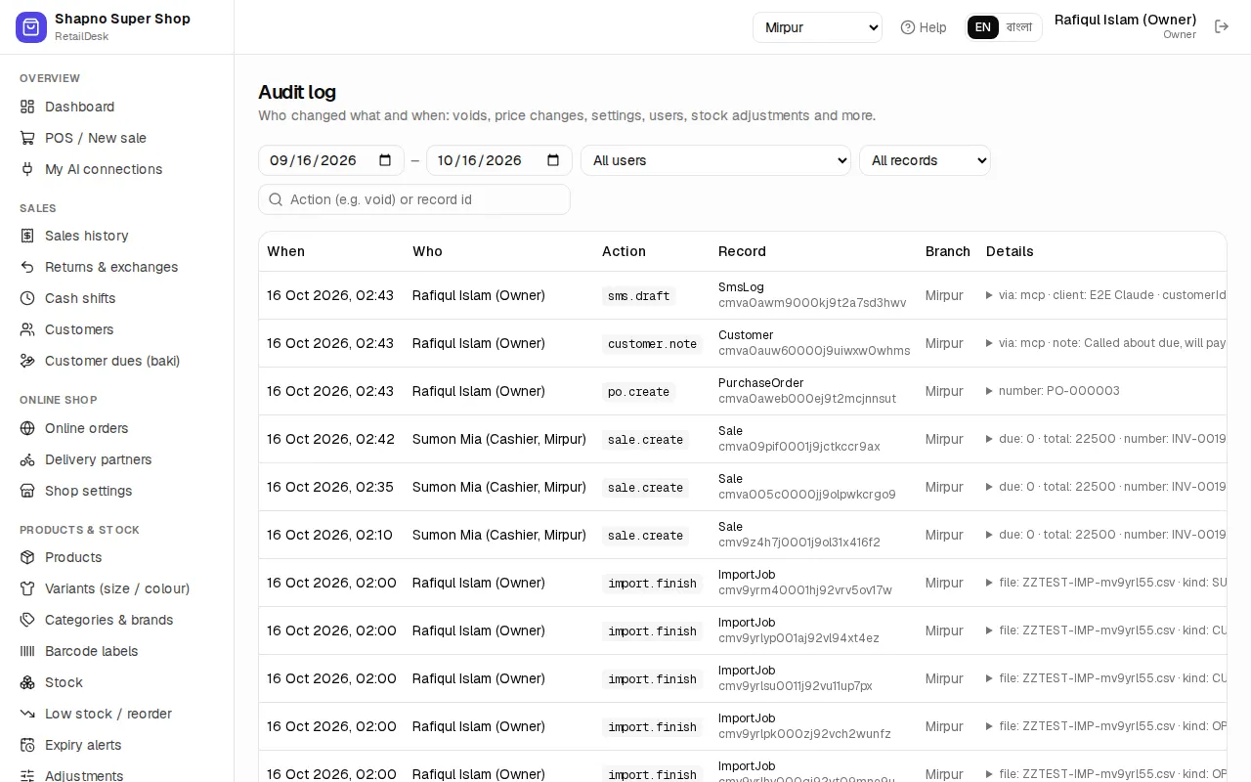Click the Shapno Super Shop bag logo

coord(31,27)
